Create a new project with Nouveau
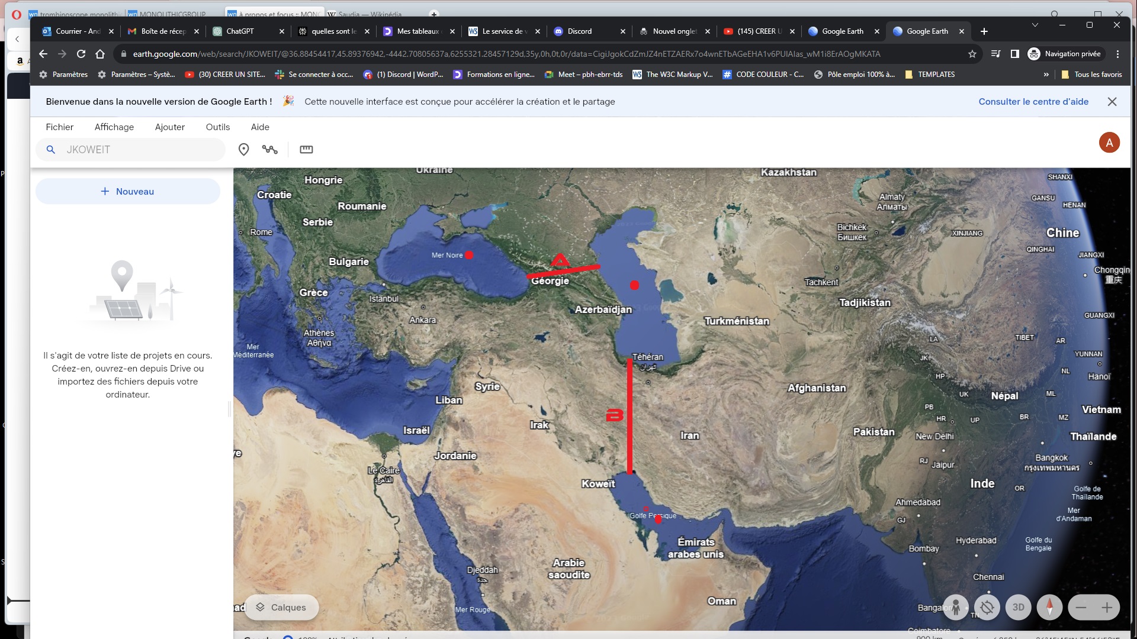Viewport: 1137px width, 639px height. coord(128,192)
